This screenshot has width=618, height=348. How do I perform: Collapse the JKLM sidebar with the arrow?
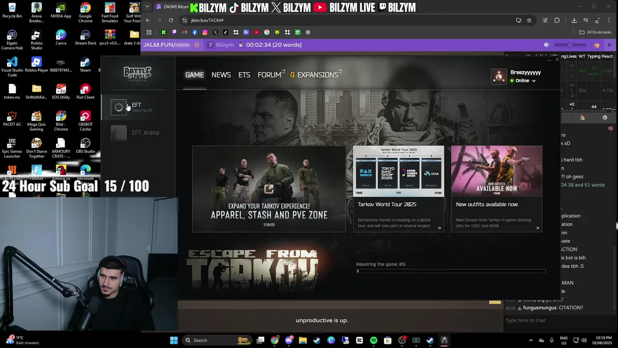[x=610, y=45]
